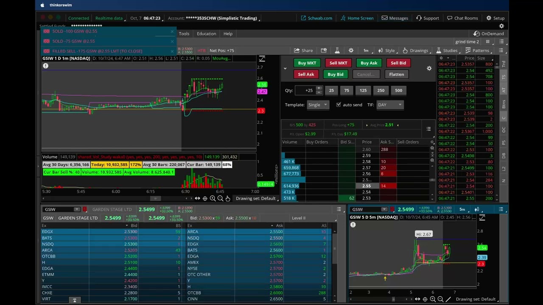The image size is (543, 305).
Task: Open the flask icon beside Share
Action: [x=337, y=50]
